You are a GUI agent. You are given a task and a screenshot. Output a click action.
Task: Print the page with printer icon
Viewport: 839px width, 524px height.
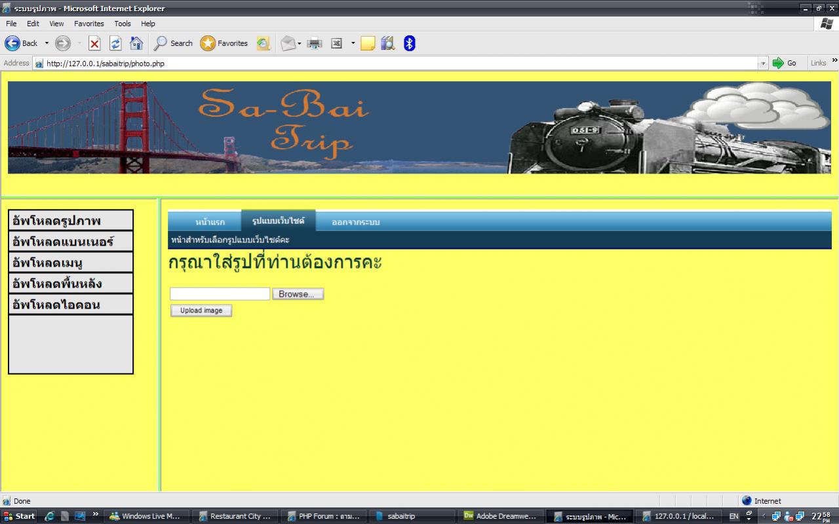pos(315,43)
